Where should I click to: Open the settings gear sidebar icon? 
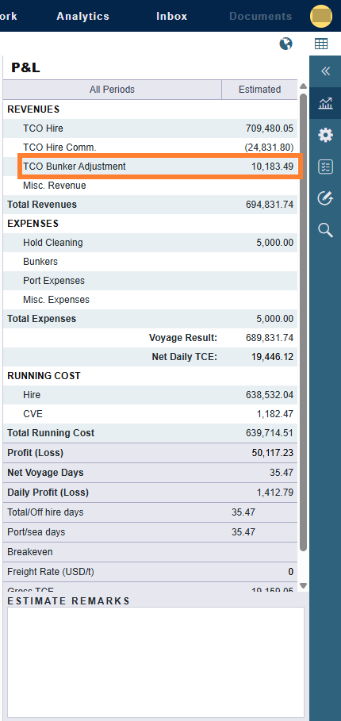click(325, 135)
